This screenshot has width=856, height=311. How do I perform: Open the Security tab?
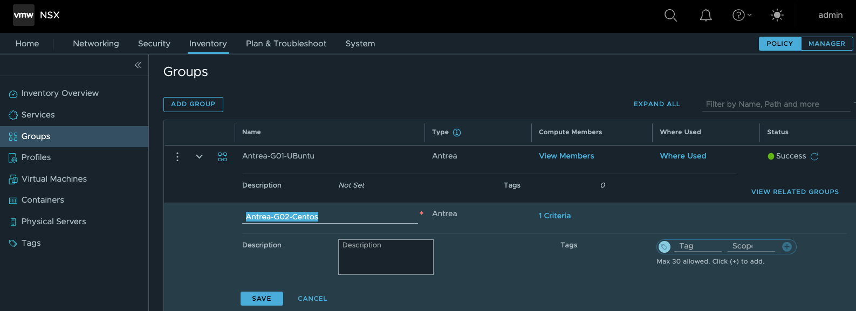(154, 44)
